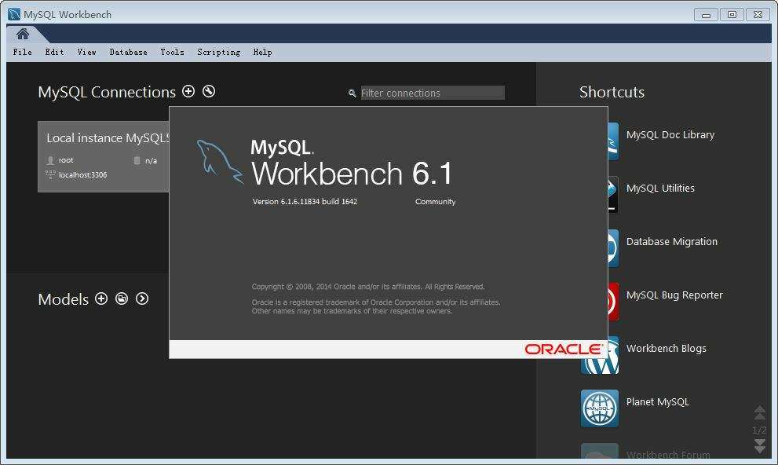778x465 pixels.
Task: Open the Help menu
Action: [x=262, y=52]
